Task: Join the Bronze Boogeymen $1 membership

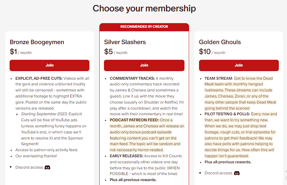Action: click(x=49, y=65)
